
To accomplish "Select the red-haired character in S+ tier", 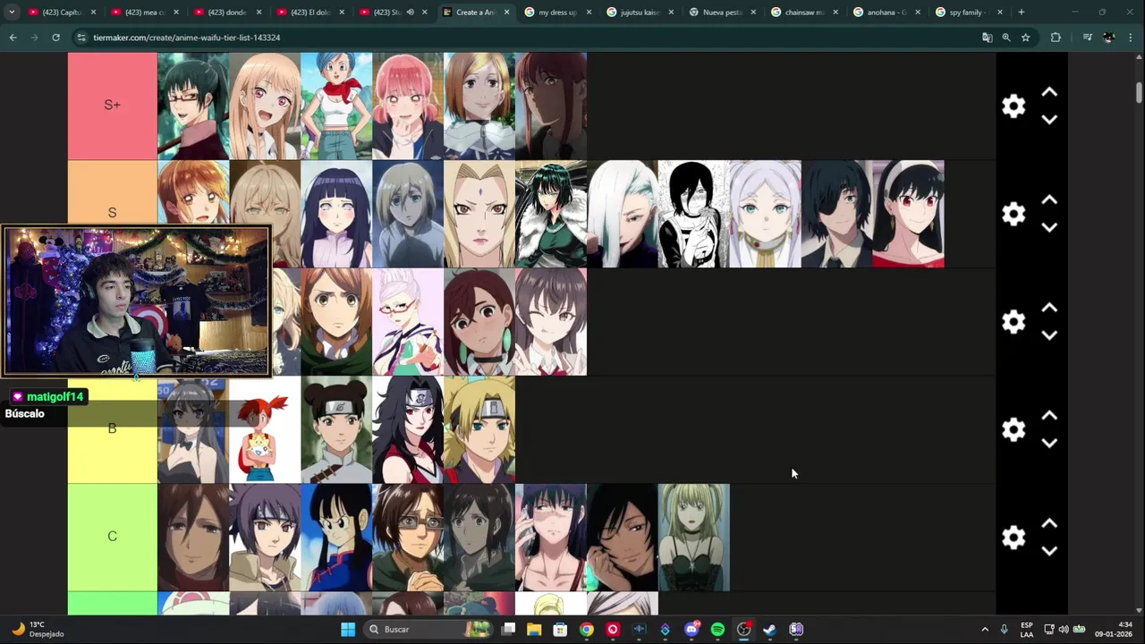I will tap(551, 106).
